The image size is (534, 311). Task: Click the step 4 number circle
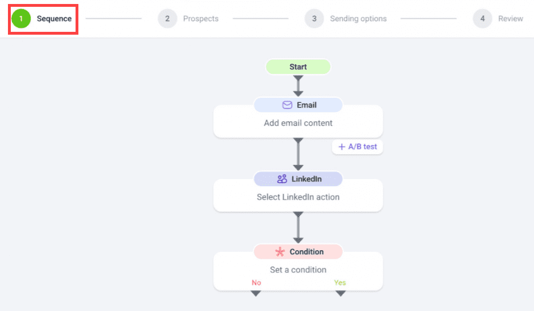pos(482,18)
